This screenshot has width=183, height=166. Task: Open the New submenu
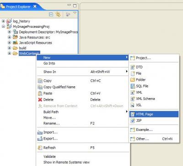tap(82, 57)
